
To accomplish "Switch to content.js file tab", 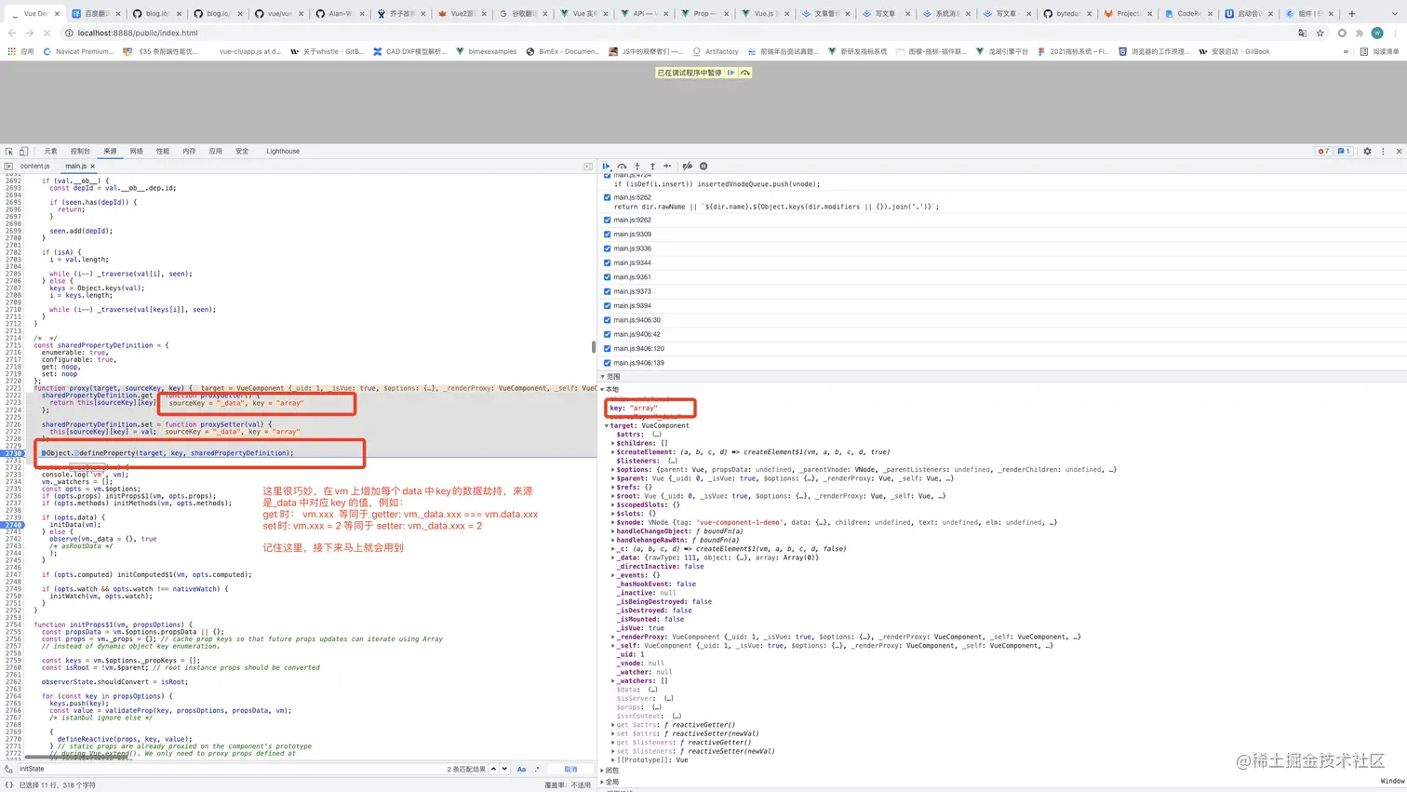I will 35,167.
